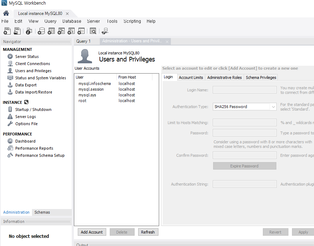Sort accounts by From Host column header
This screenshot has width=314, height=246.
tap(134, 77)
